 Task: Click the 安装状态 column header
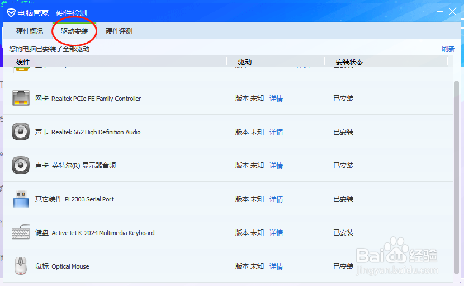[x=349, y=62]
